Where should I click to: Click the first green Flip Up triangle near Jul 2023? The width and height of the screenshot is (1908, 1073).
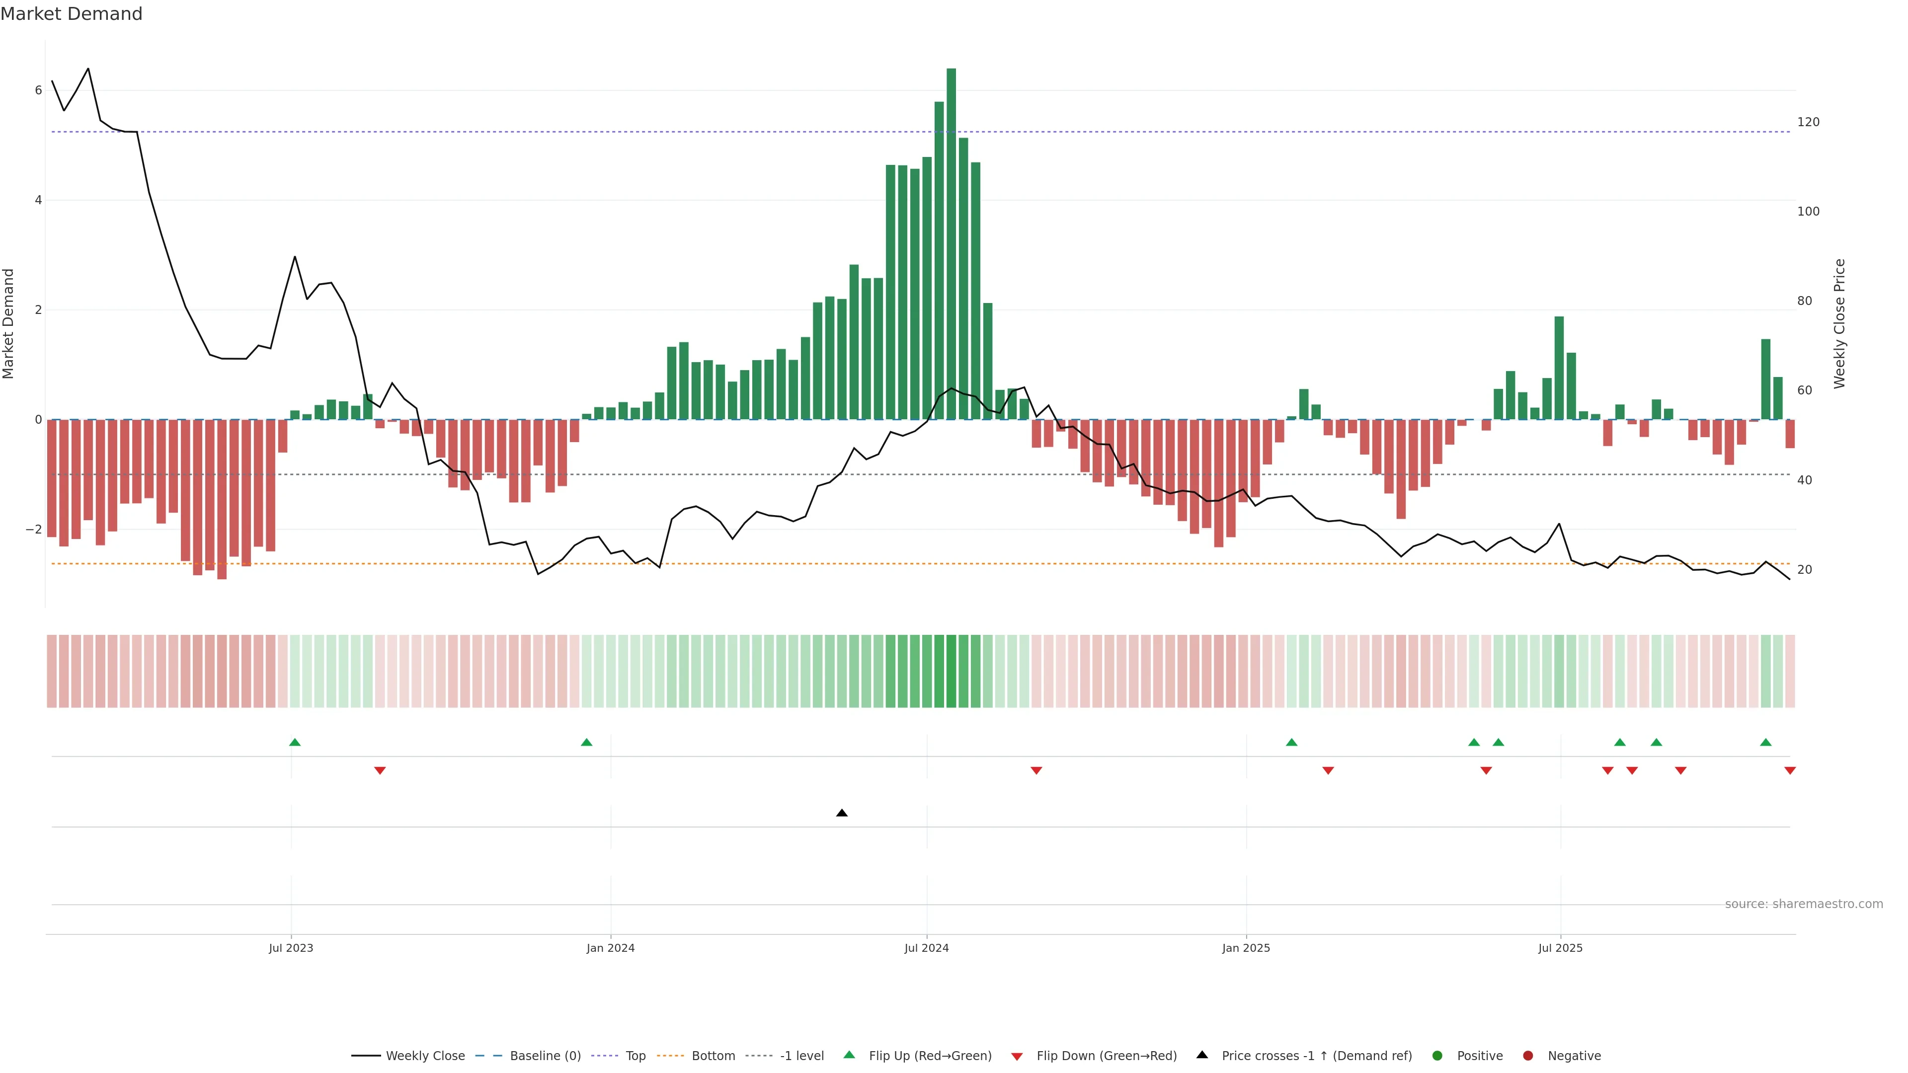(x=295, y=742)
